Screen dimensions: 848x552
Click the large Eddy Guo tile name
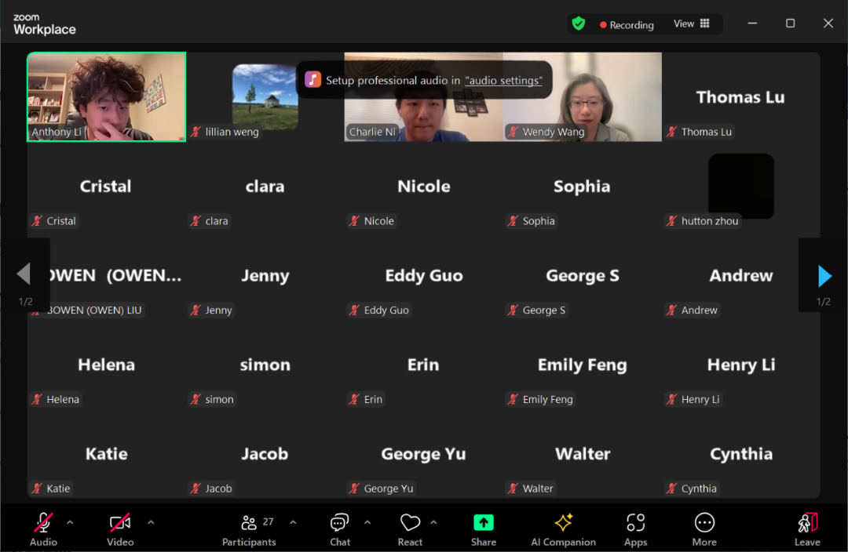pyautogui.click(x=424, y=275)
